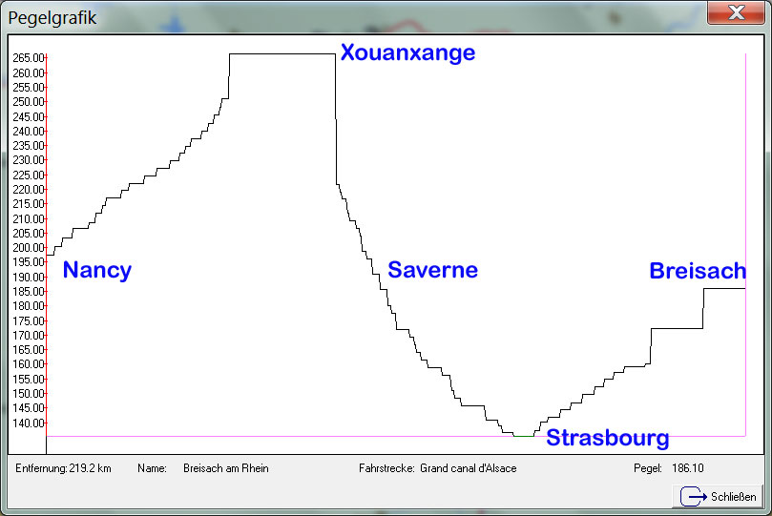
Task: Click the Schließen button
Action: [718, 496]
